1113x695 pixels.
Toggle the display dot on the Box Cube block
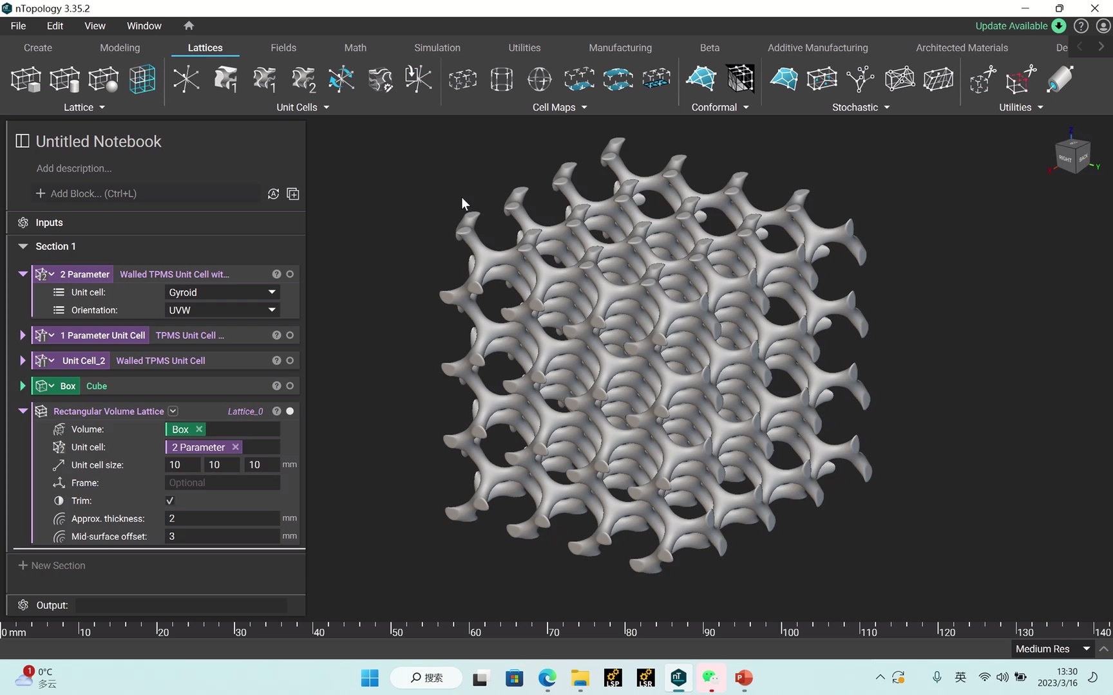click(x=289, y=385)
